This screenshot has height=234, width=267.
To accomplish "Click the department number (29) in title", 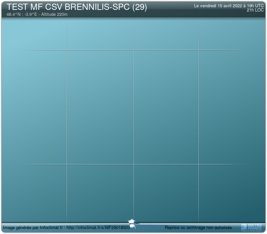I will [139, 7].
